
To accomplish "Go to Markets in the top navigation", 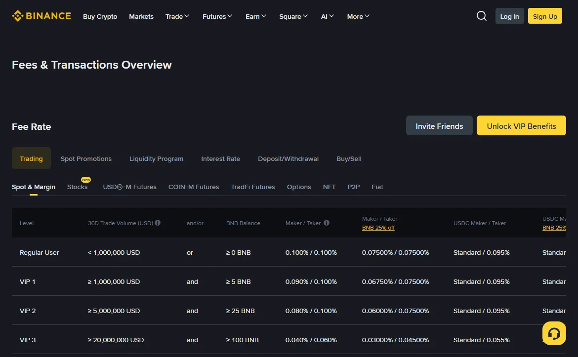I will pos(141,17).
